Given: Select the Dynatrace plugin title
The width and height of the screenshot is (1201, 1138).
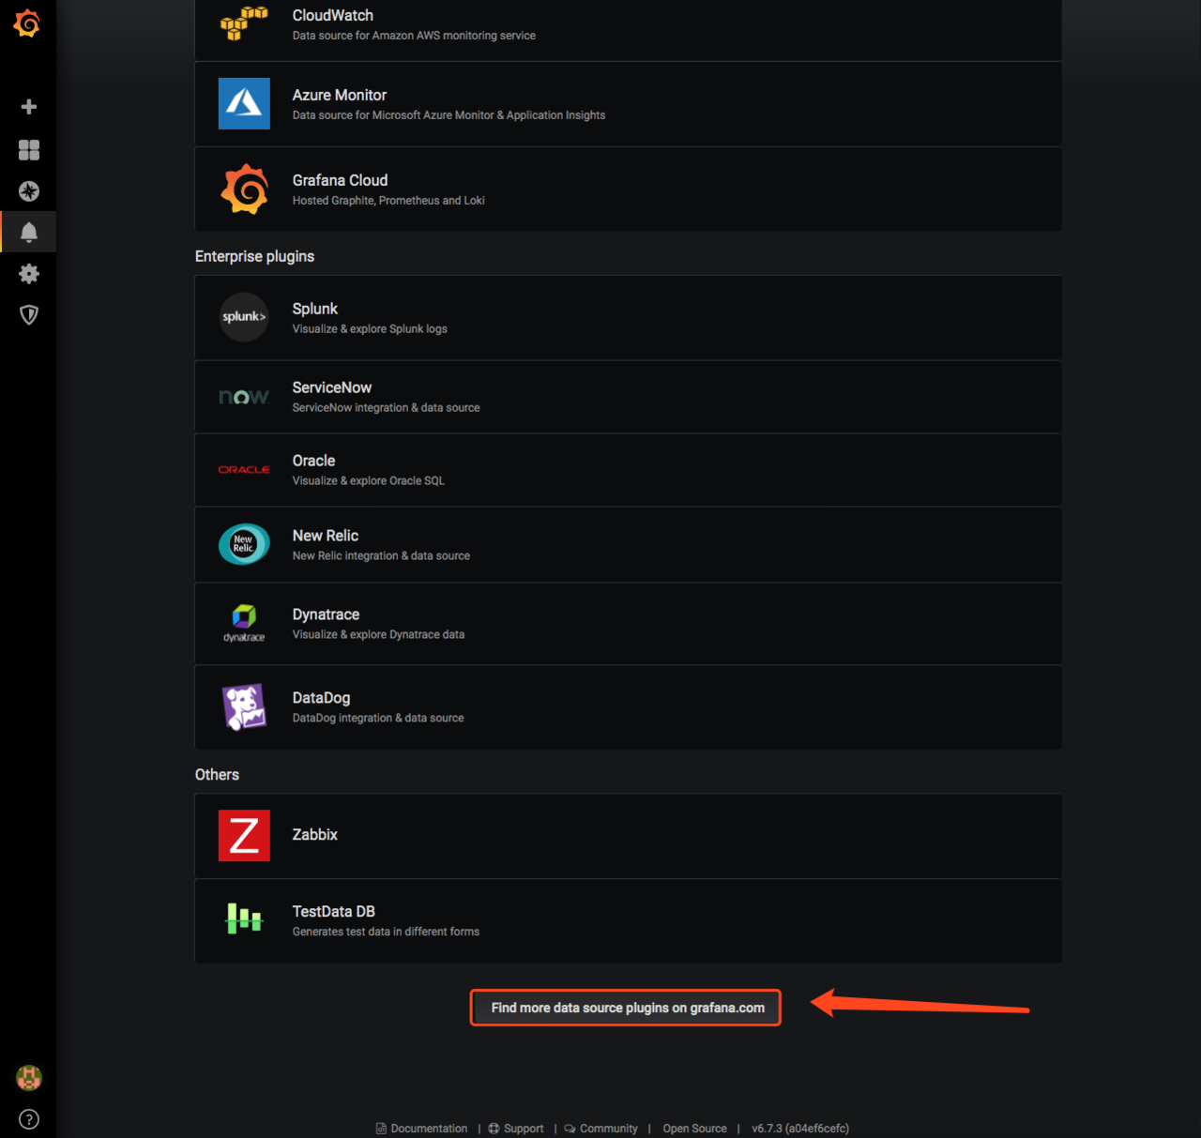Looking at the screenshot, I should tap(326, 615).
